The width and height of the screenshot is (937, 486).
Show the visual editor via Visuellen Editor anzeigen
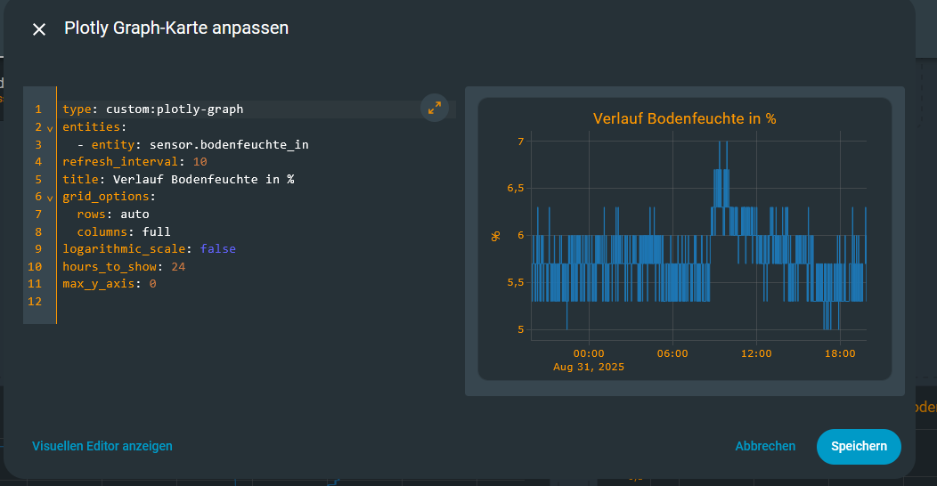tap(102, 446)
